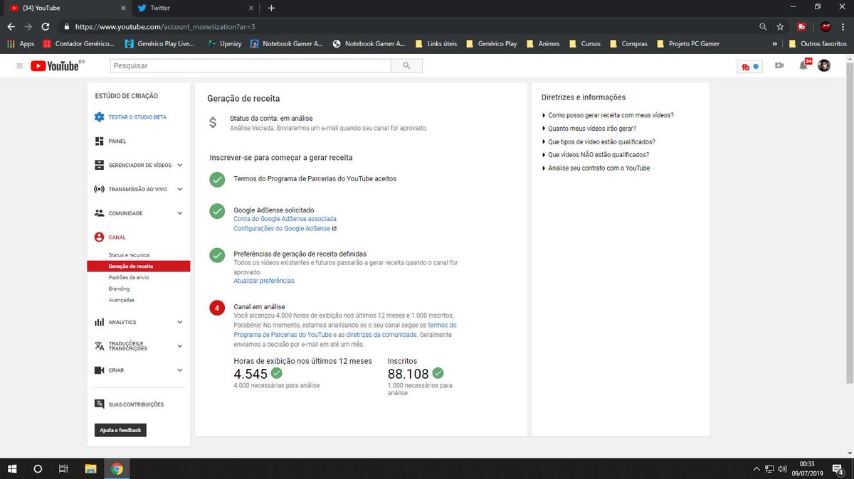
Task: Open the Windows Start menu
Action: click(x=12, y=468)
